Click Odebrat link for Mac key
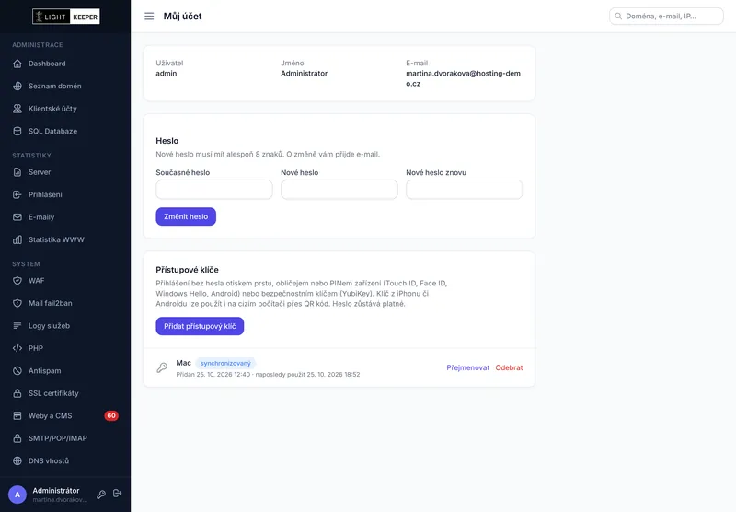The height and width of the screenshot is (512, 736). [x=509, y=367]
